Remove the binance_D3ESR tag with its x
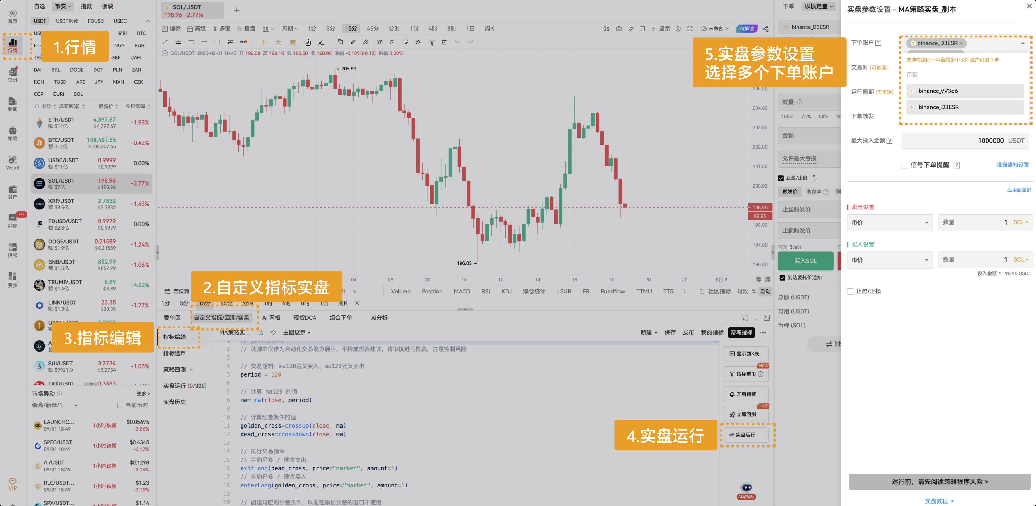The image size is (1036, 506). pos(961,44)
